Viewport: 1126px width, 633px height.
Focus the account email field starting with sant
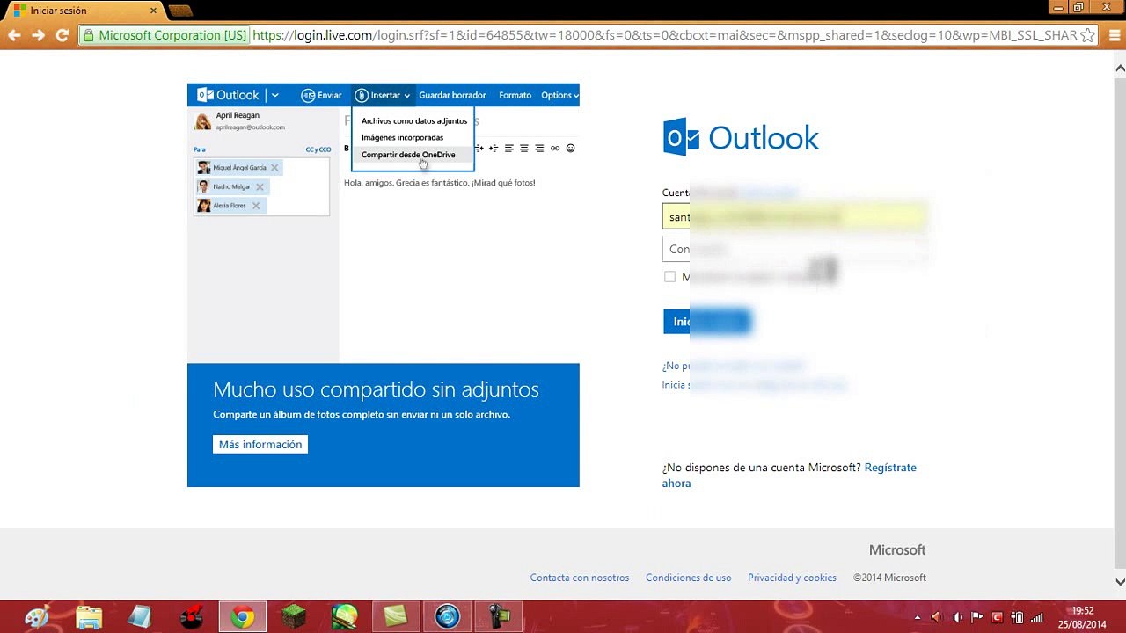[x=794, y=216]
